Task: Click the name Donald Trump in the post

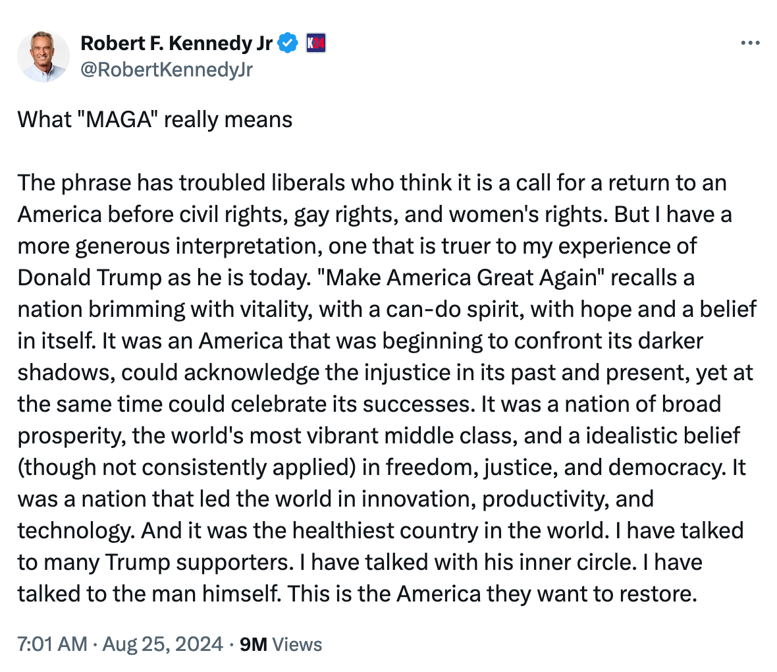Action: 90,277
